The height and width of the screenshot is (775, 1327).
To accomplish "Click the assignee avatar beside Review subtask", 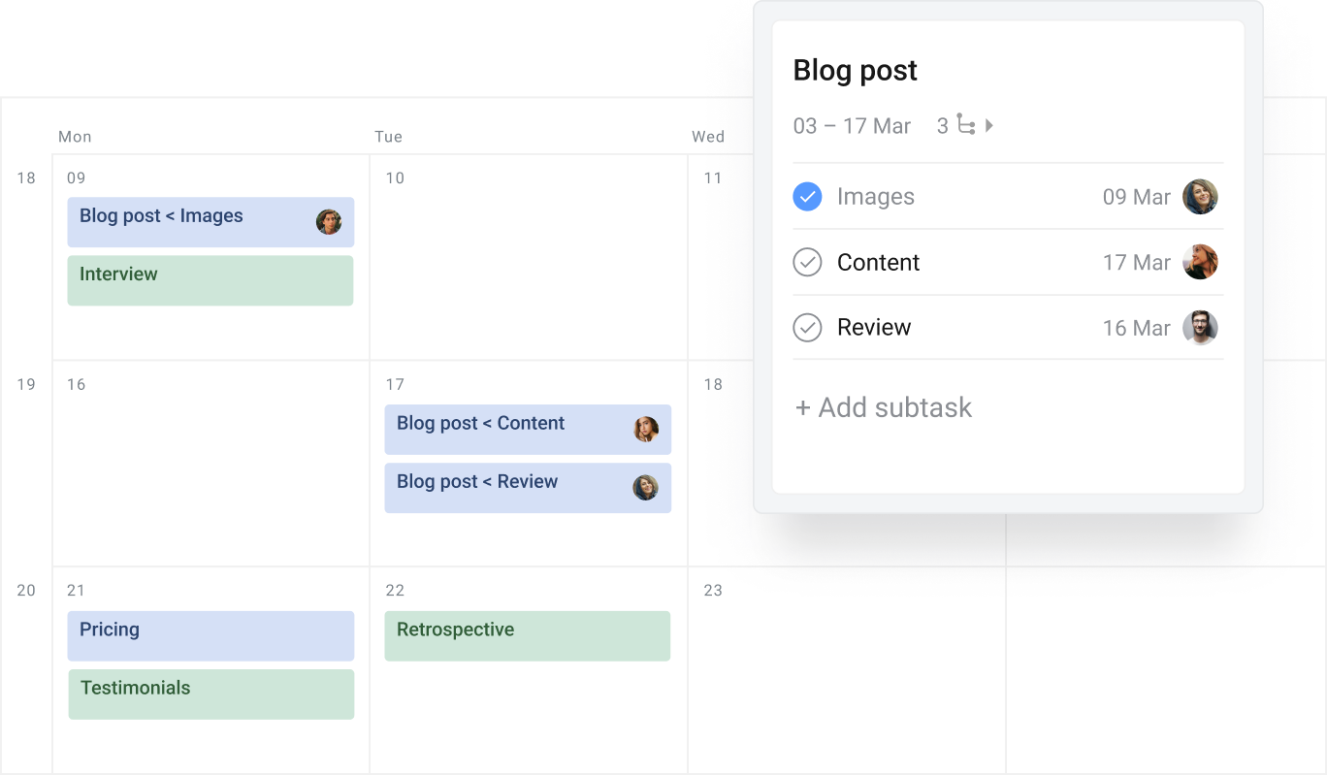I will pyautogui.click(x=1200, y=327).
